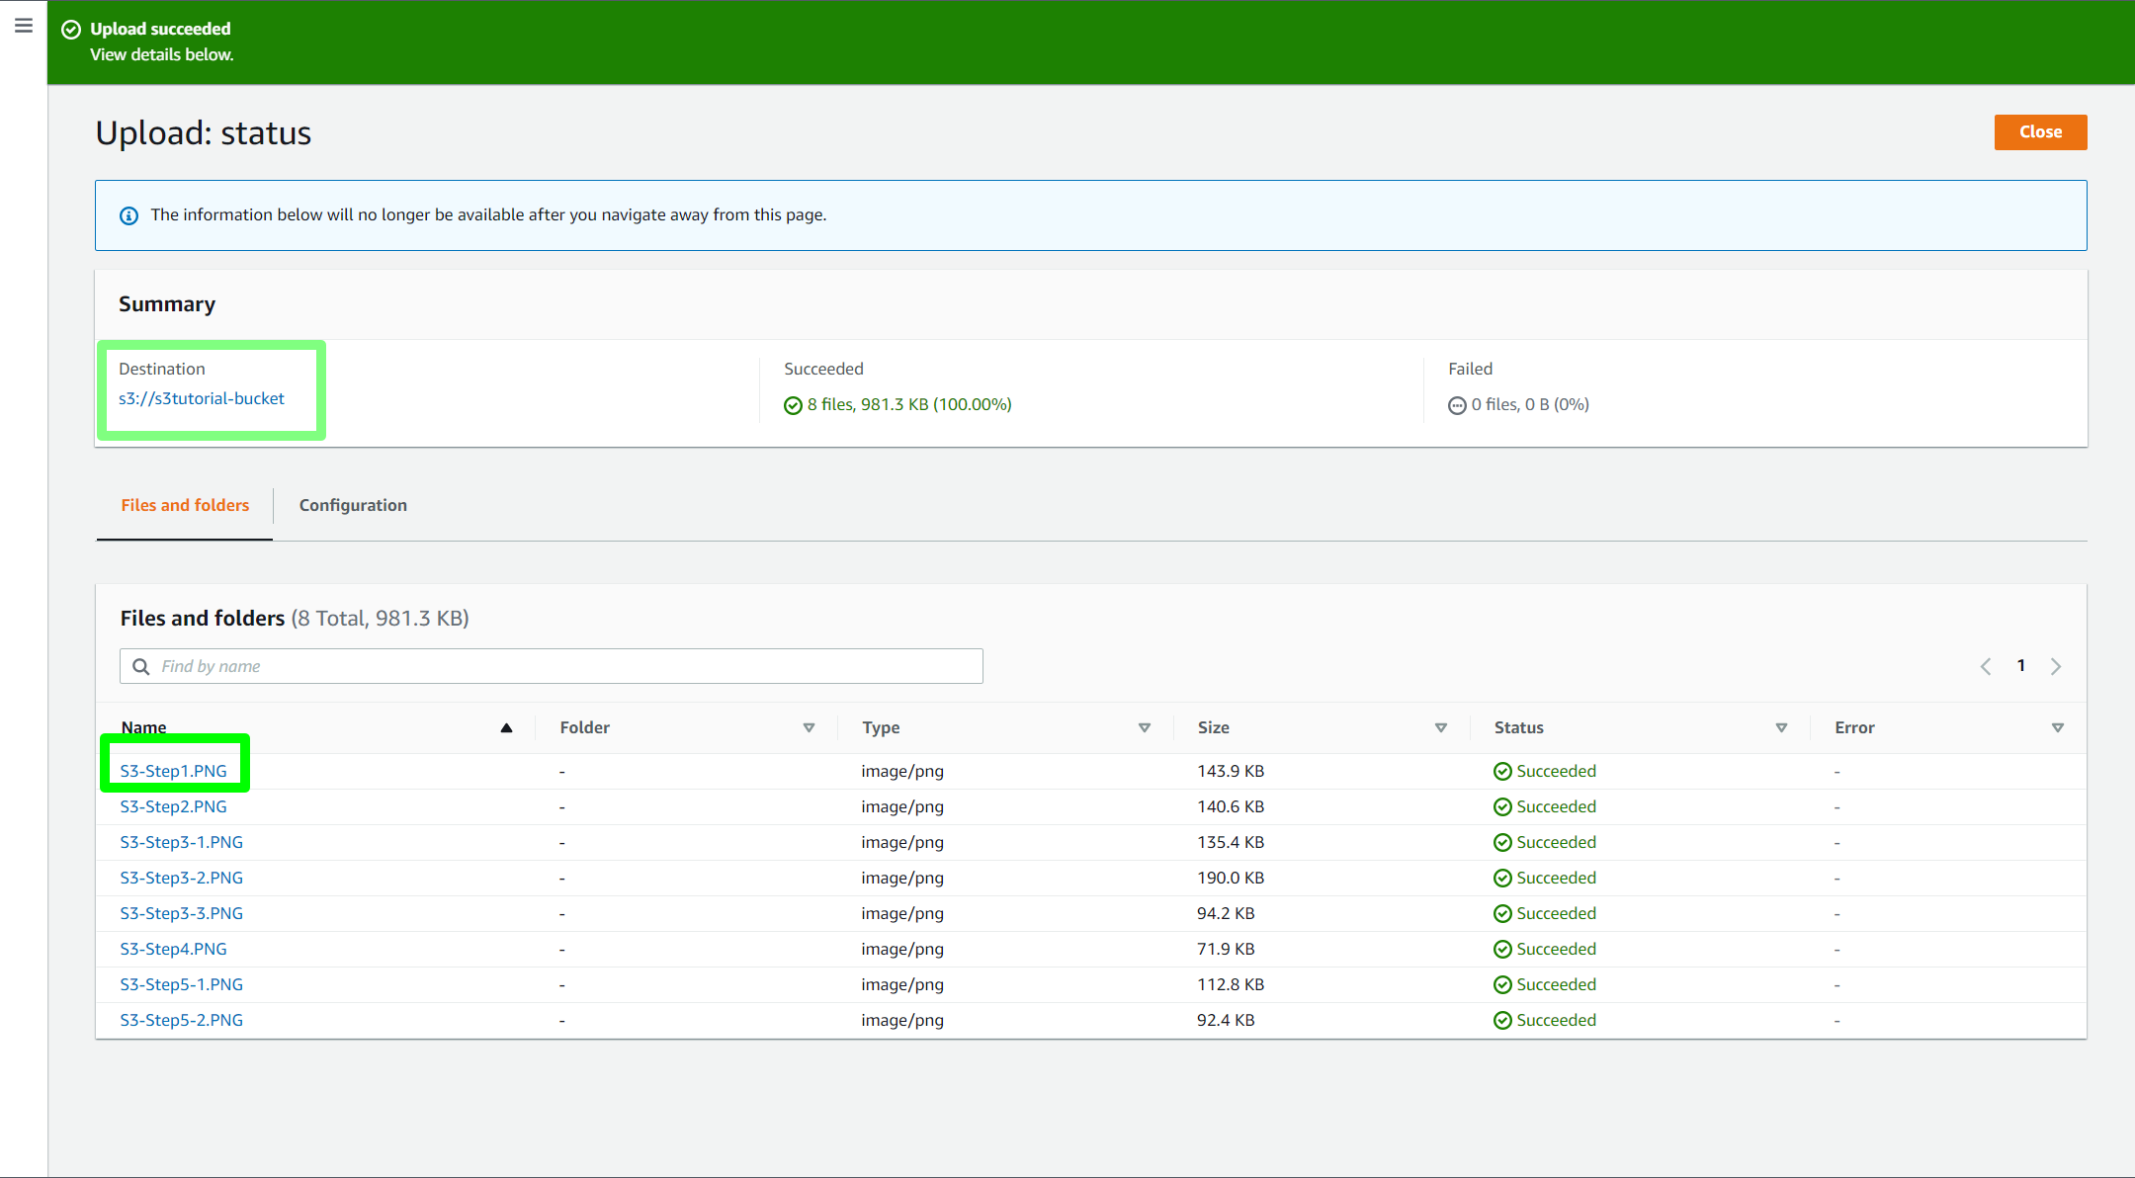Select the Files and folders tab
Screen dimensions: 2135x1178
click(x=185, y=505)
